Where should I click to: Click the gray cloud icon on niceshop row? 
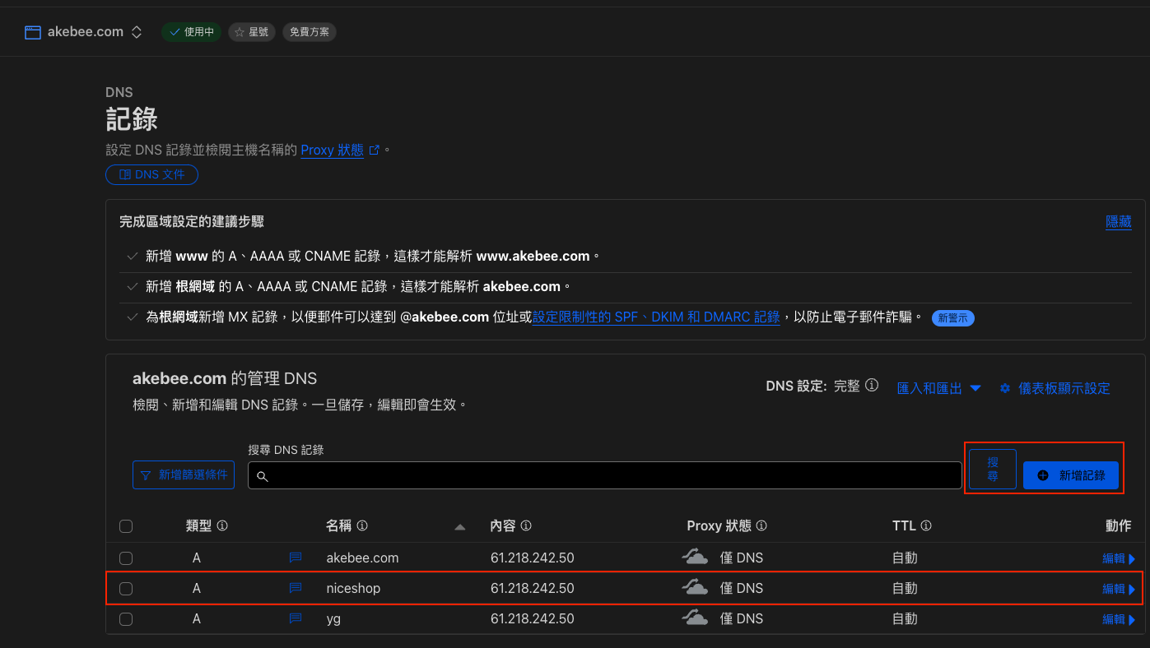696,588
